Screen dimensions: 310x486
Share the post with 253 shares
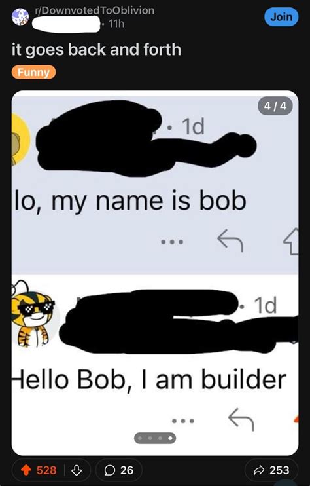coord(271,470)
